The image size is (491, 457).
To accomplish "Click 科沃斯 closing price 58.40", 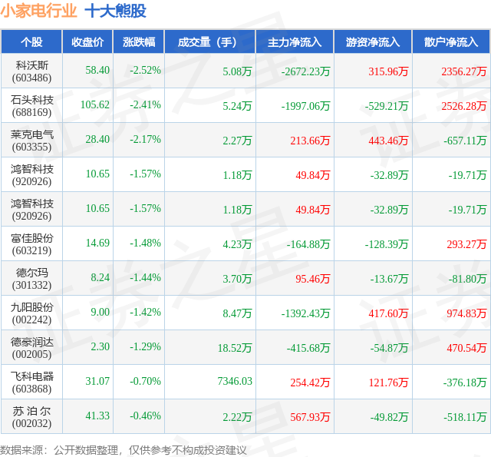I will (x=97, y=70).
